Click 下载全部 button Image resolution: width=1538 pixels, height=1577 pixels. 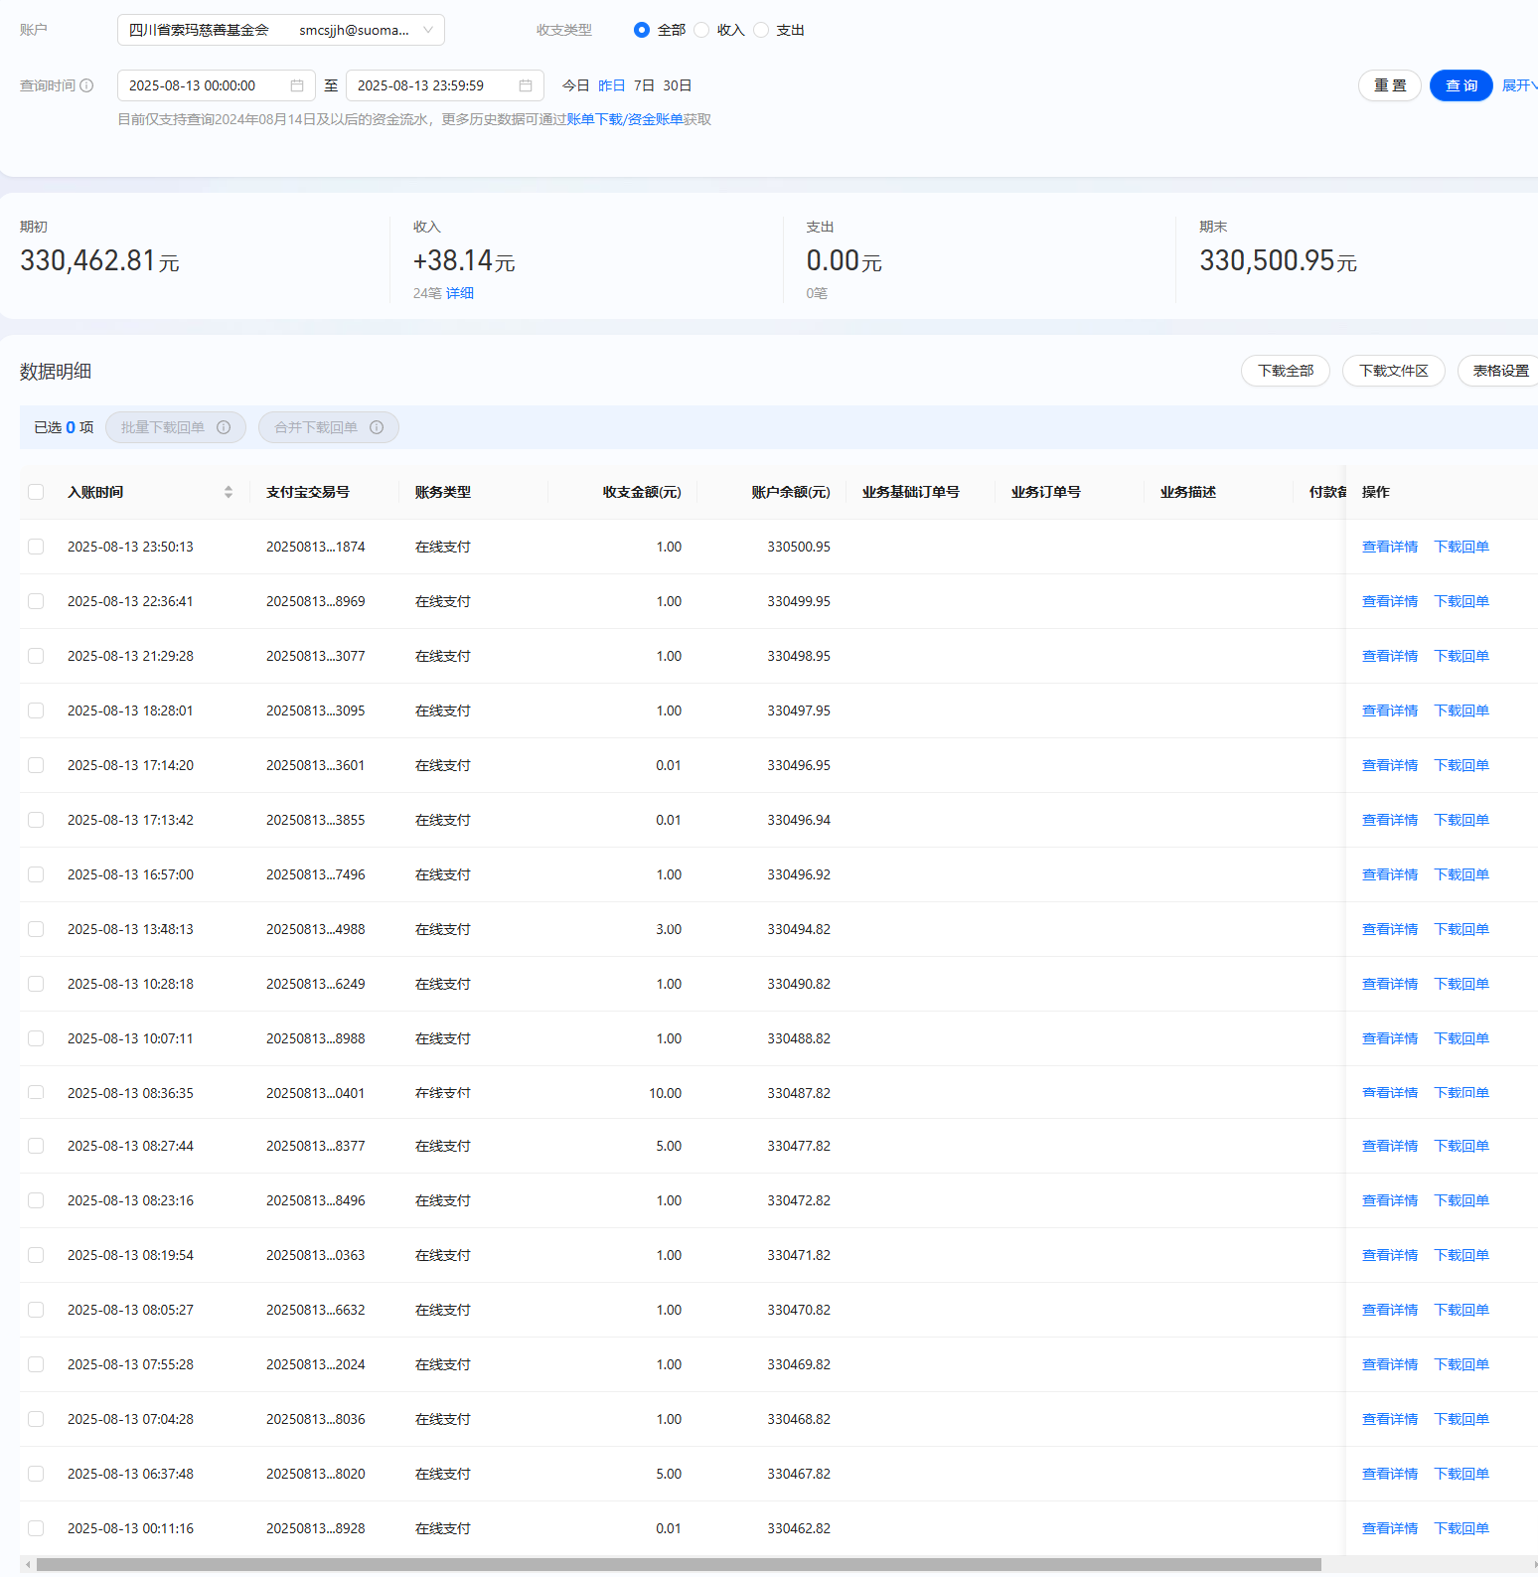point(1286,371)
